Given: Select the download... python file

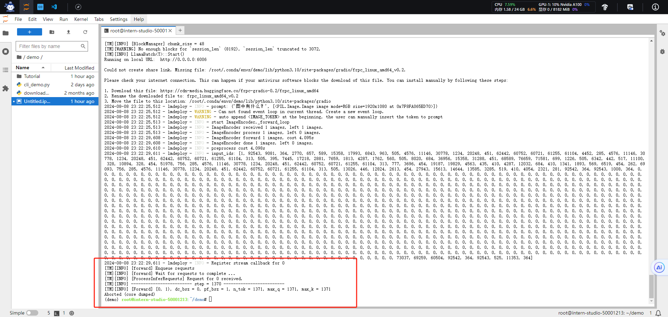Looking at the screenshot, I should [x=55, y=93].
